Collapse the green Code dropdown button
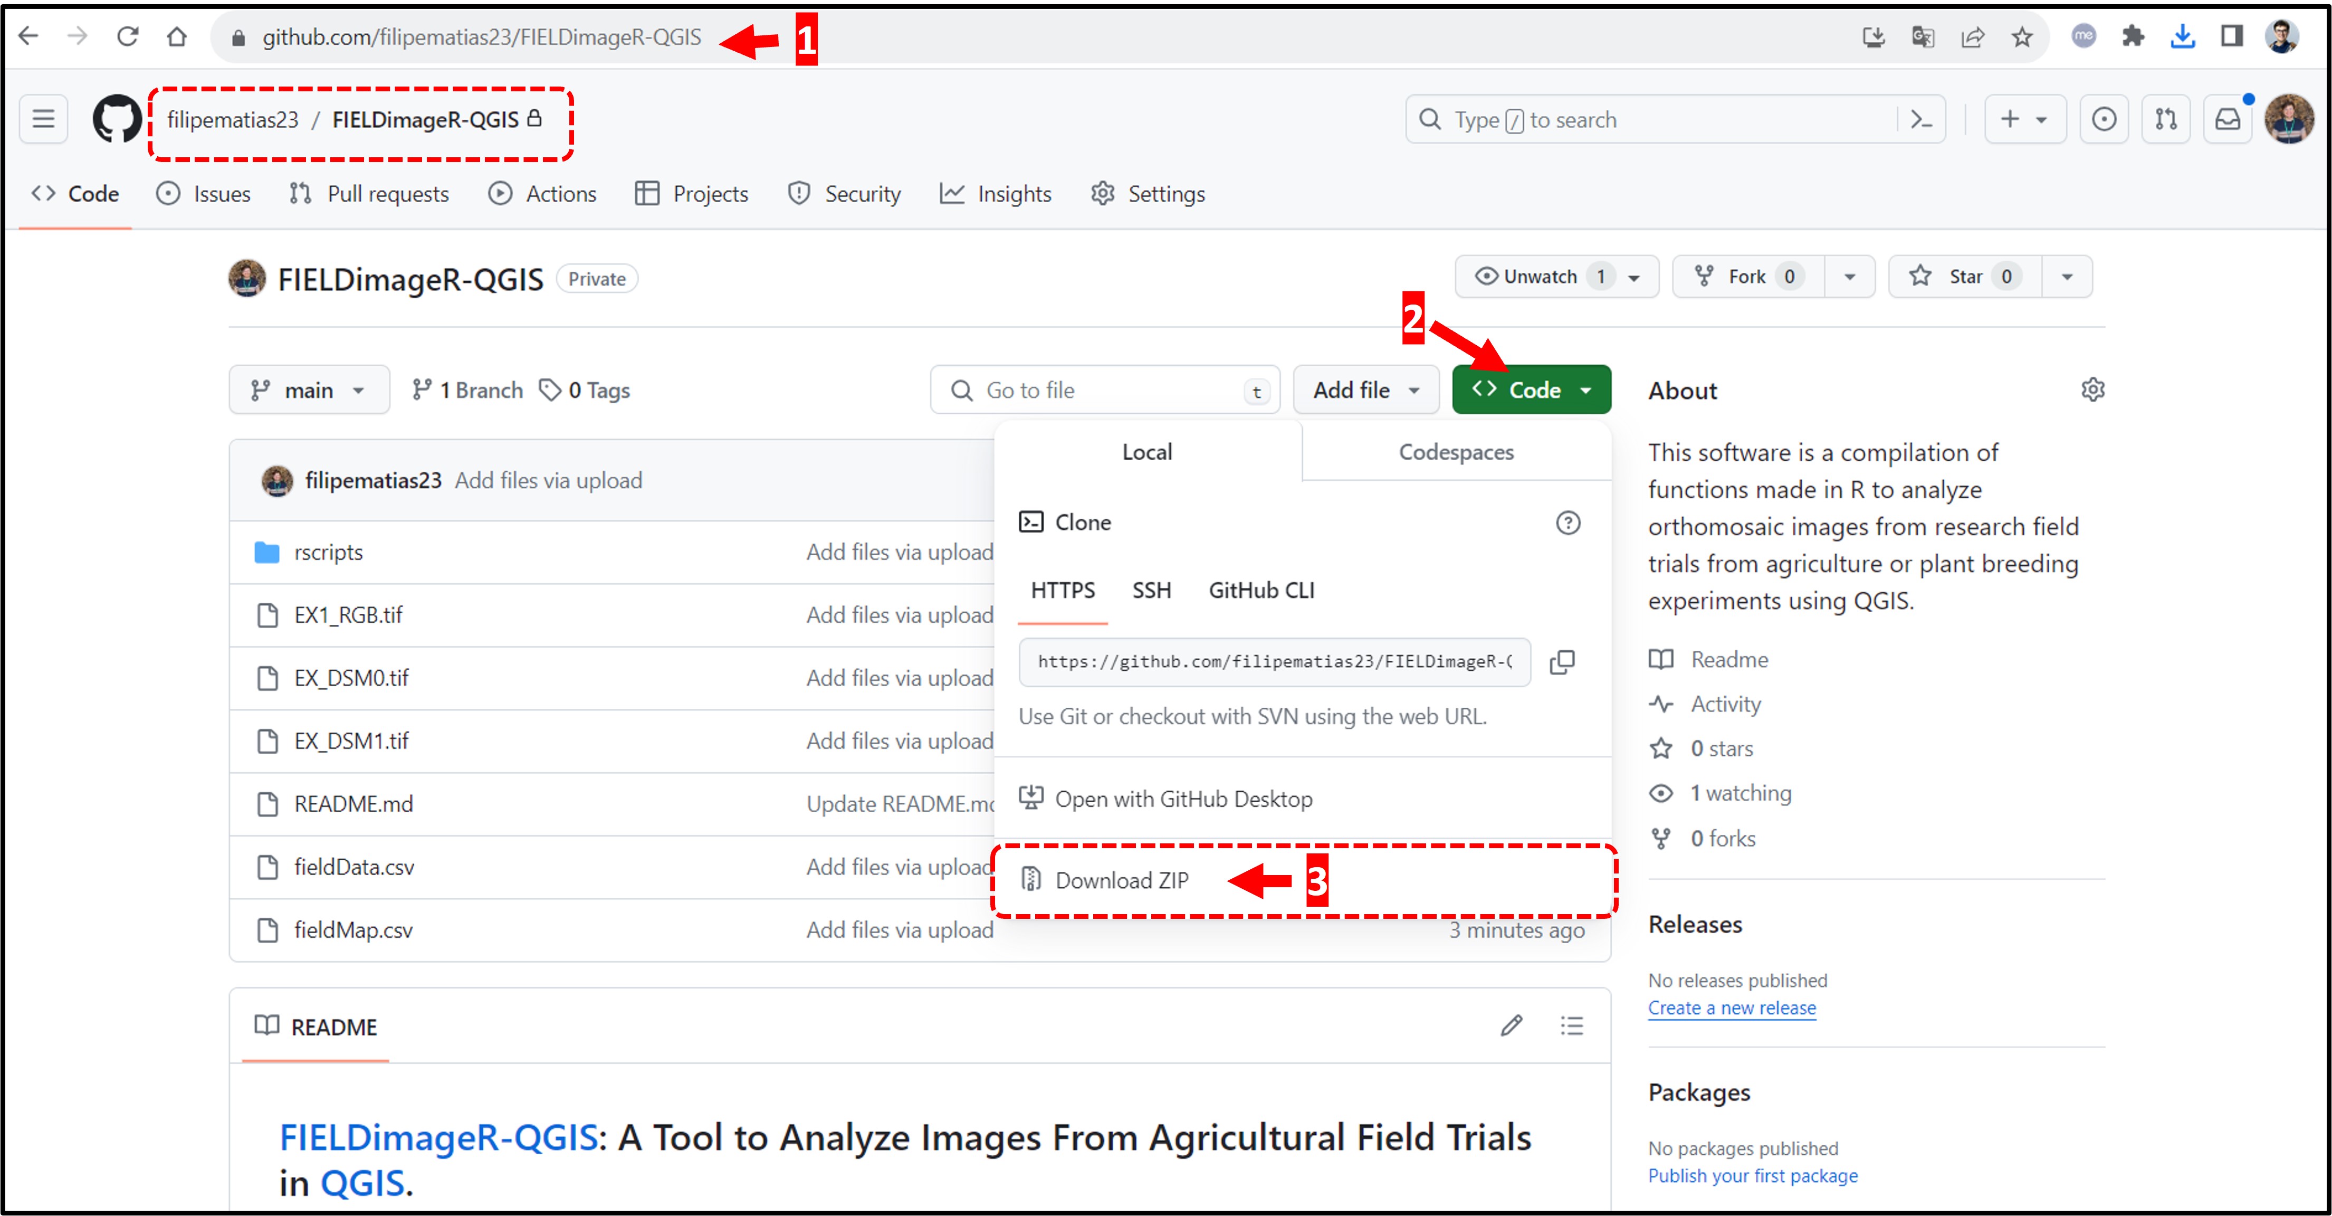The image size is (2332, 1216). tap(1531, 389)
